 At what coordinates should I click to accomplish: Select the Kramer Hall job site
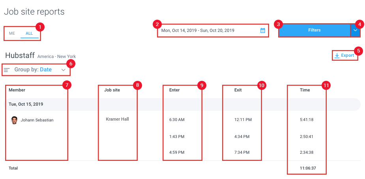(117, 119)
